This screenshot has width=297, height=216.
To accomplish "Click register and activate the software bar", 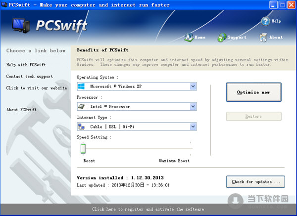I will point(148,209).
